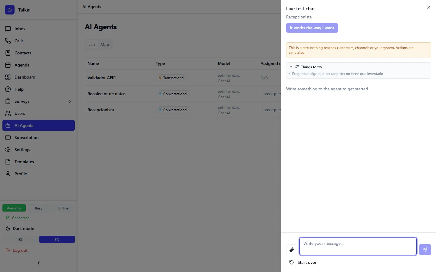The width and height of the screenshot is (436, 272).
Task: Click the Model column header
Action: coord(224,63)
